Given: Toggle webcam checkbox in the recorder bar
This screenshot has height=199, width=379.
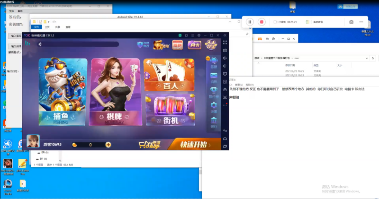Looking at the screenshot, I should tap(275, 22).
